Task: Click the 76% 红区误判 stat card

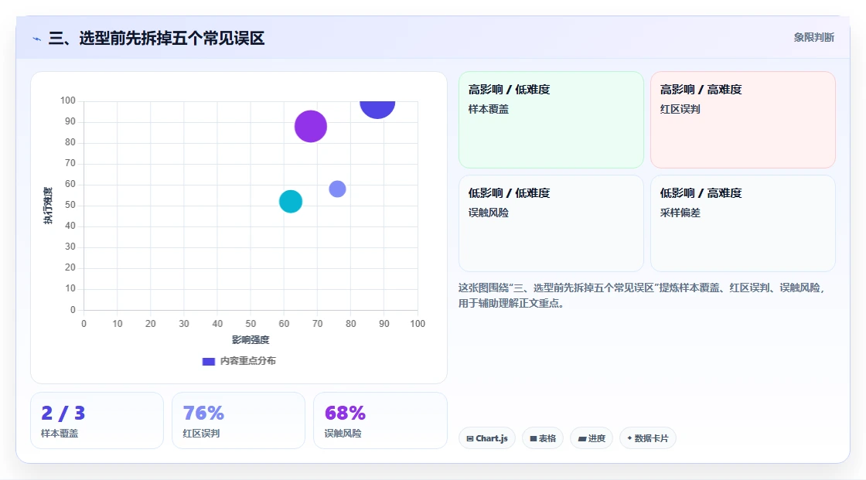Action: click(239, 420)
